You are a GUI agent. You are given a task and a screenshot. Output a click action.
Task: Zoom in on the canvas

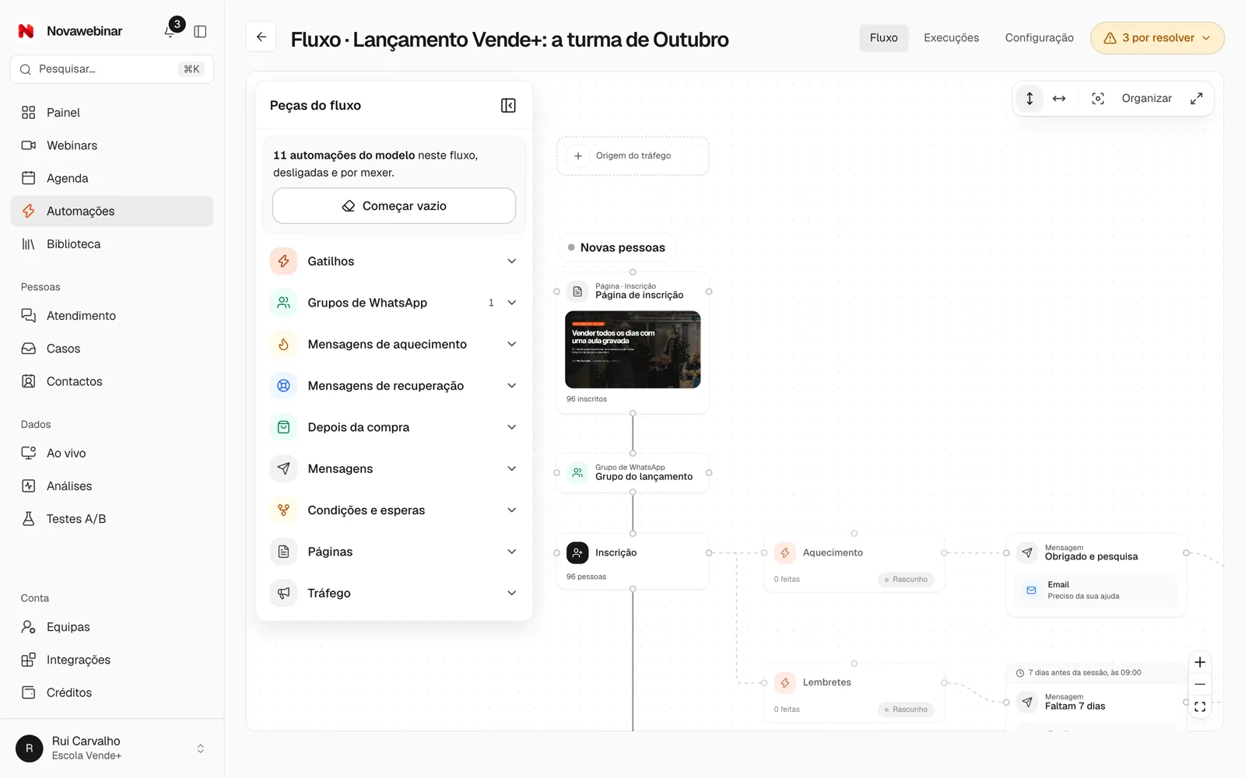1200,662
